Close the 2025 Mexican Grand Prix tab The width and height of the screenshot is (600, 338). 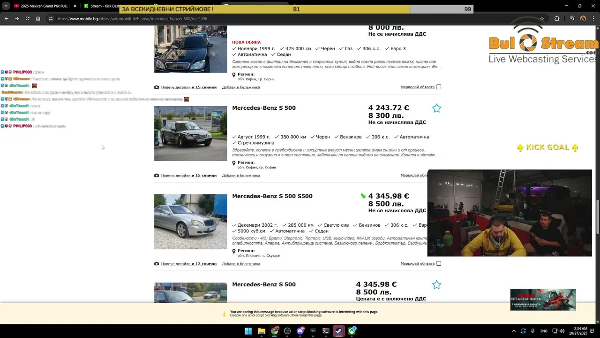(75, 6)
